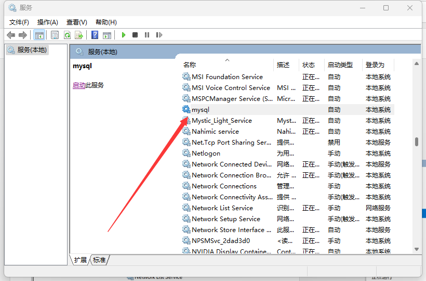Click the 启动 link to start mysql
The height and width of the screenshot is (281, 426).
tap(79, 85)
